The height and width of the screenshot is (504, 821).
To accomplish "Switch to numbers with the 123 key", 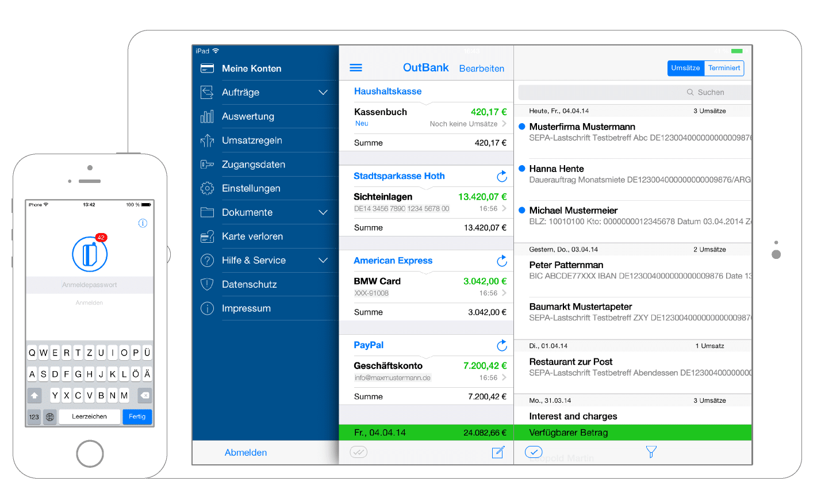I will pos(34,417).
